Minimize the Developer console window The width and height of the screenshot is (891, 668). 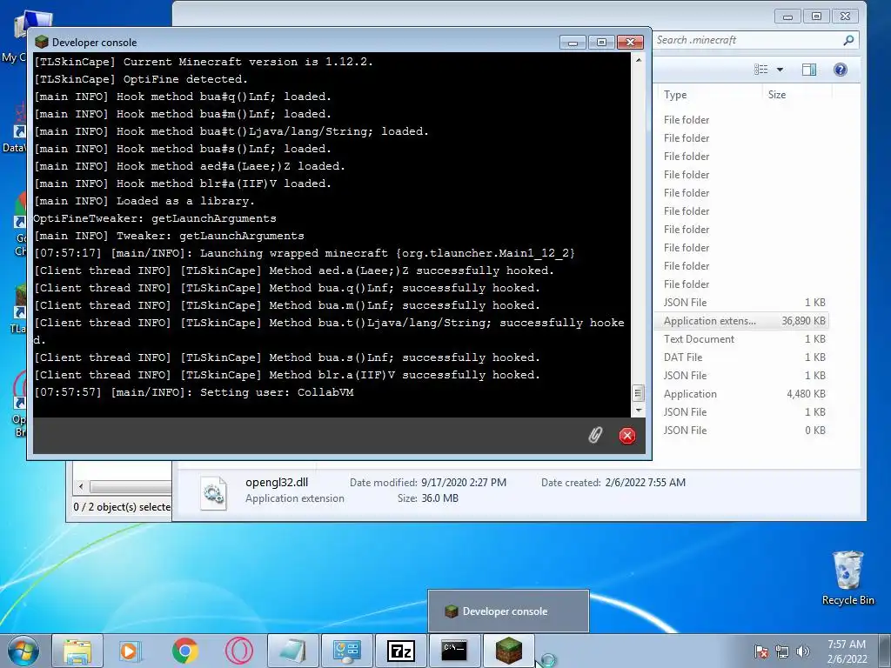573,43
